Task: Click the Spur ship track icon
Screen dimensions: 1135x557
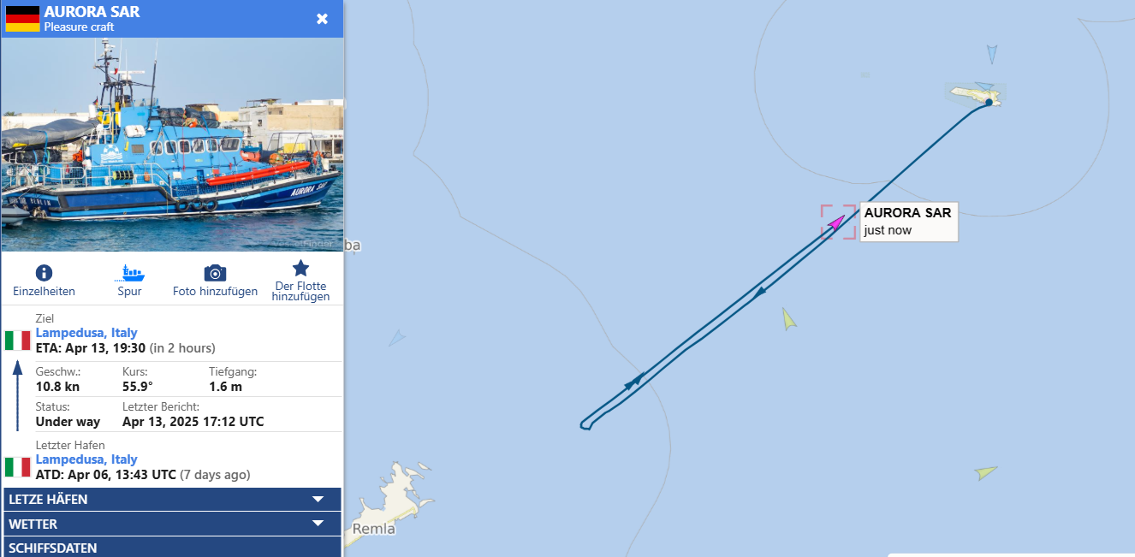Action: click(130, 273)
